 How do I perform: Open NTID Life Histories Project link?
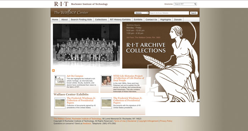pos(129,78)
